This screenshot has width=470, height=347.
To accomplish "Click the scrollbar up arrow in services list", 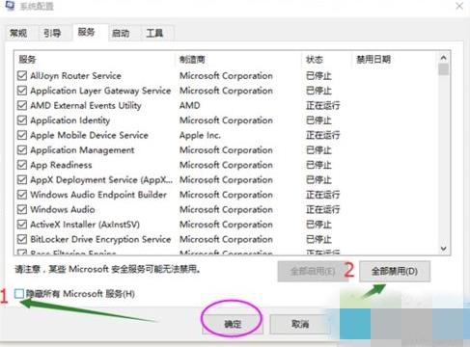I will click(x=444, y=58).
